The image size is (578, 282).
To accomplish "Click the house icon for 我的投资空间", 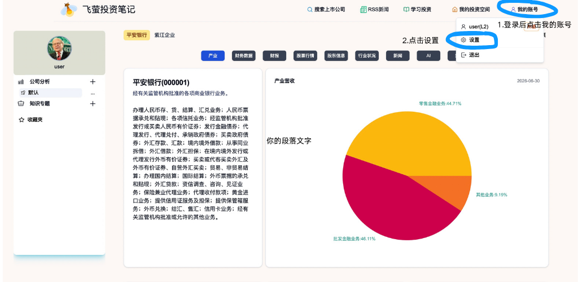I will pos(454,10).
